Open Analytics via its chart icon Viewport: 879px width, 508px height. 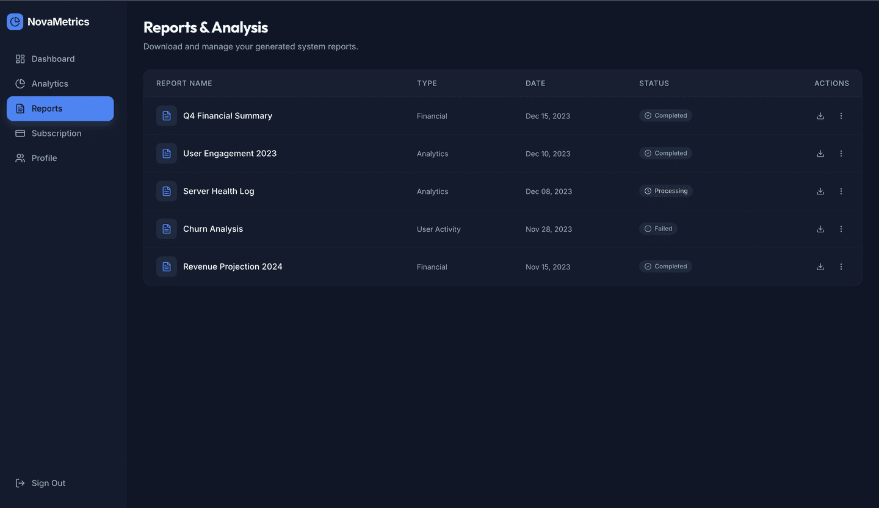coord(20,84)
